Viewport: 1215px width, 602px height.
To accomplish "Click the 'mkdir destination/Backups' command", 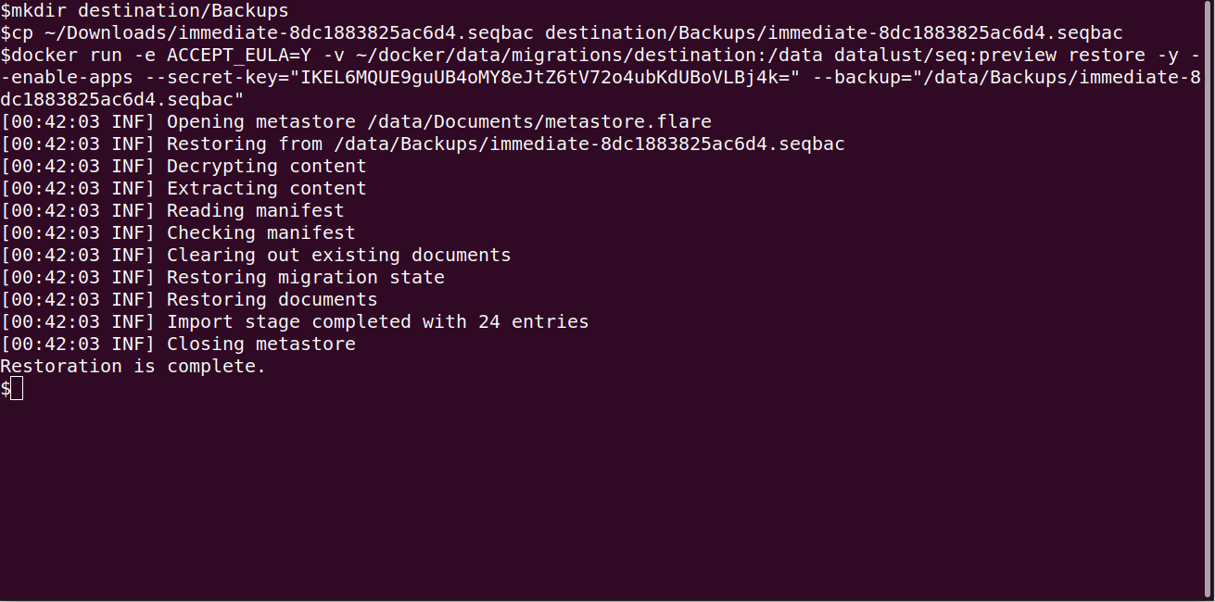I will (150, 11).
